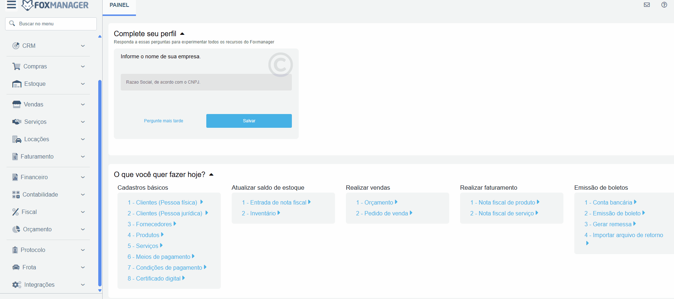Open the Faturamento menu item
This screenshot has width=674, height=299.
click(x=37, y=156)
